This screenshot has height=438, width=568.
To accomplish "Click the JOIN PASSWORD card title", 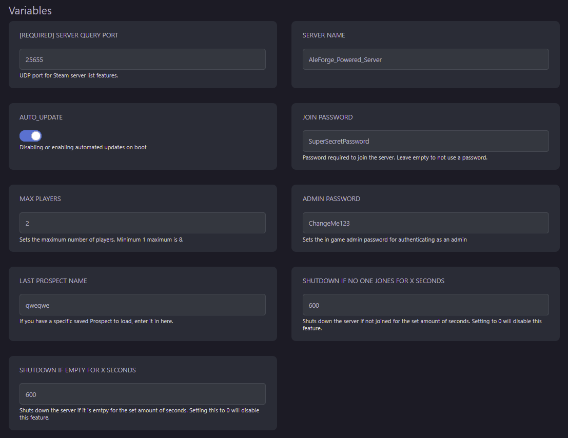I will pyautogui.click(x=327, y=117).
